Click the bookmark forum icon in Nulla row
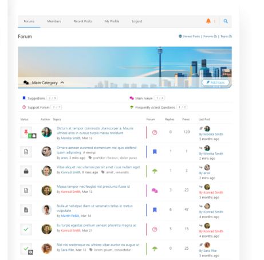This screenshot has width=264, height=260. [155, 210]
